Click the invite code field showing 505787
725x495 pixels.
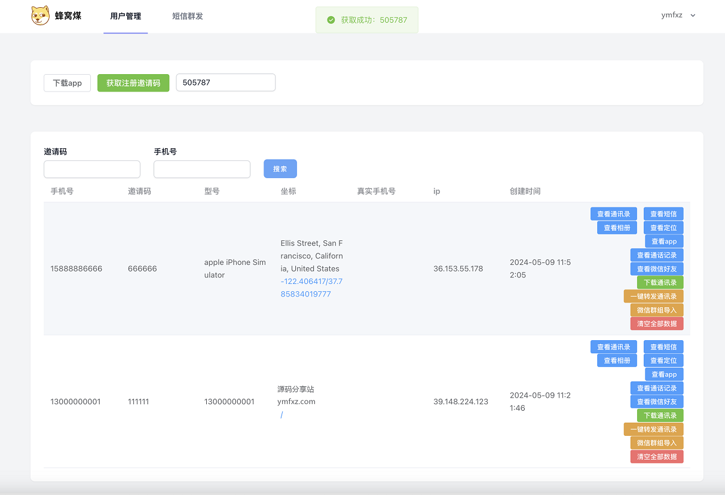(x=225, y=82)
